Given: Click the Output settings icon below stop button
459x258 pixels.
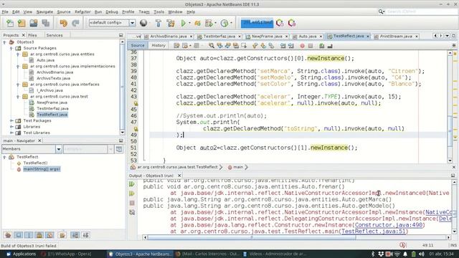Looking at the screenshot, I should [x=132, y=212].
